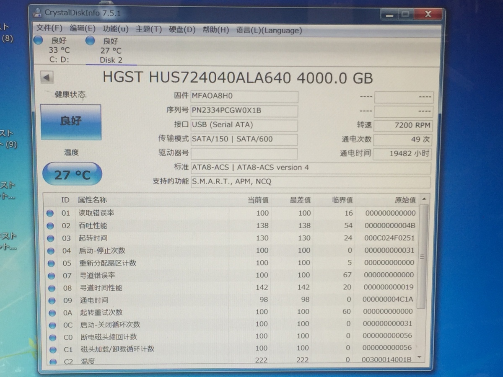Viewport: 503px width, 377px height.
Task: Click the status dot of attribute 05
Action: point(51,263)
